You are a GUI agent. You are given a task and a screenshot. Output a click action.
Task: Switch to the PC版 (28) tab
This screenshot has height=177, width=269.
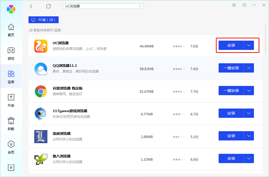coord(43,20)
